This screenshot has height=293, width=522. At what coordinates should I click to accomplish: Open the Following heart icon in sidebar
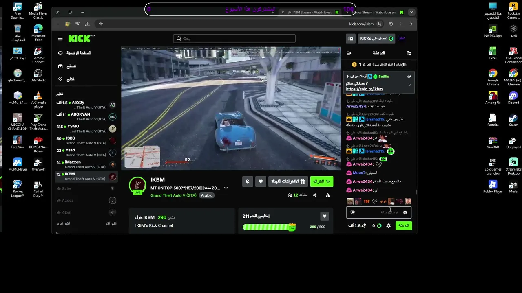60,79
